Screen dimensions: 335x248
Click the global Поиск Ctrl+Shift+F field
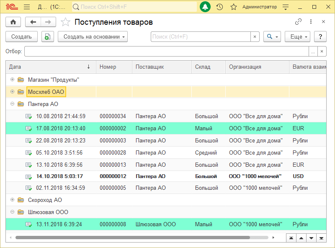134,7
